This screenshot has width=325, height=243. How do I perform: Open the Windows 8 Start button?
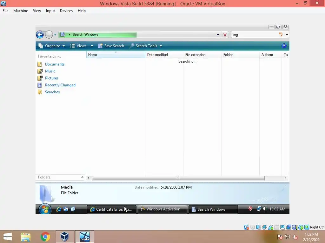8,237
